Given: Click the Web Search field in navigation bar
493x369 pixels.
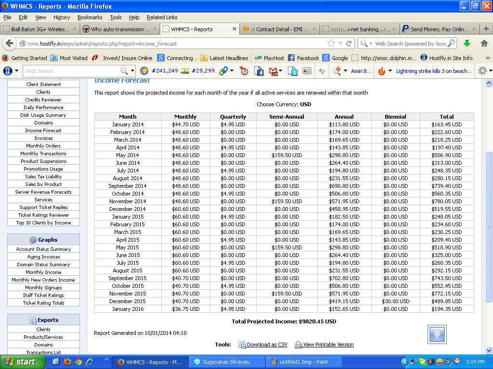Looking at the screenshot, I should pyautogui.click(x=410, y=43).
